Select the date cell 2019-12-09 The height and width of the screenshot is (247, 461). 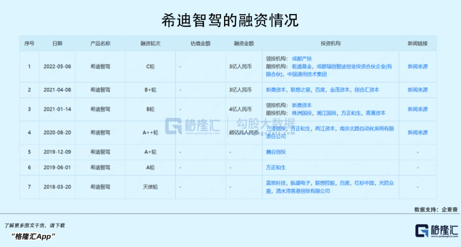coord(57,152)
